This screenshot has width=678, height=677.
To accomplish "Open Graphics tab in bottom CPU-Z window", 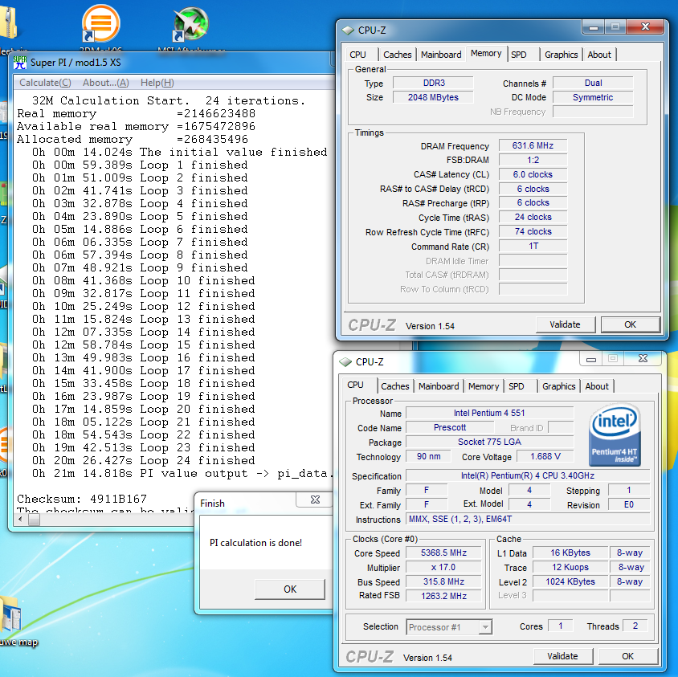I will tap(558, 386).
